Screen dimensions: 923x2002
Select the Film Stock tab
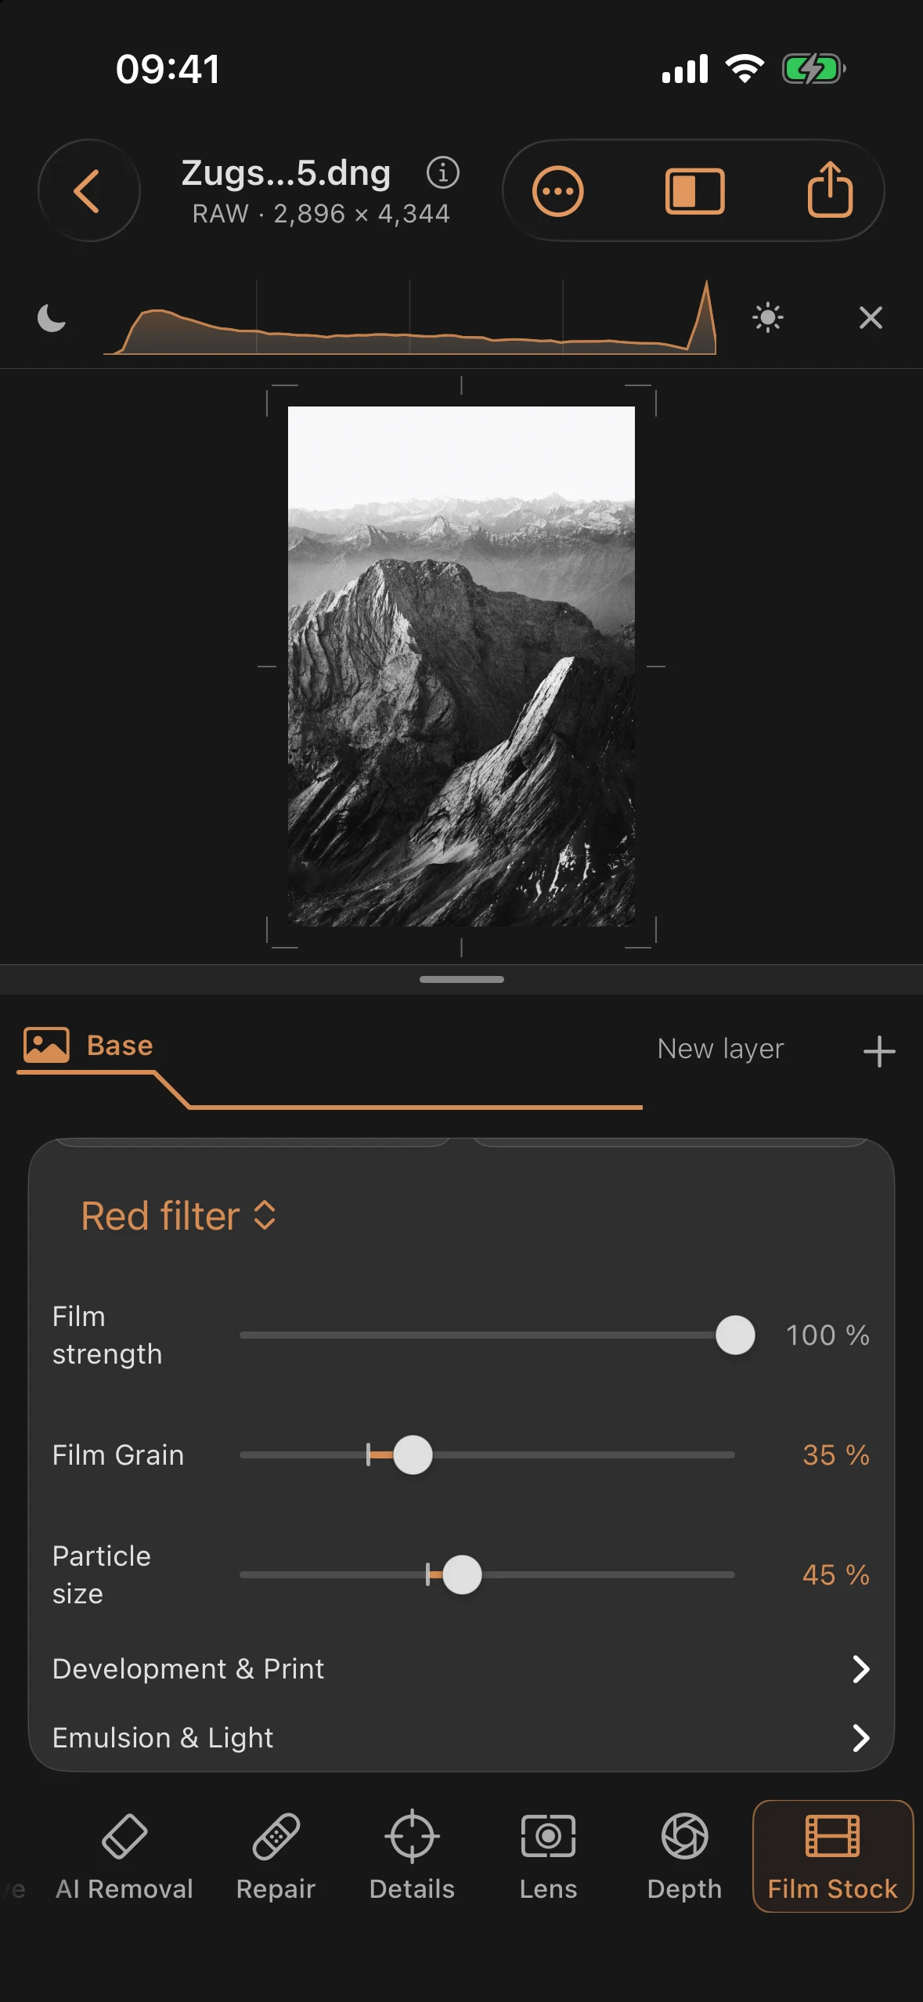point(832,1856)
